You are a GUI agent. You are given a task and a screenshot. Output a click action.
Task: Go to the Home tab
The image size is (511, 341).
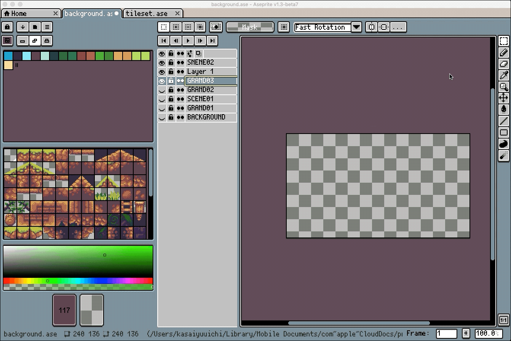coord(18,14)
